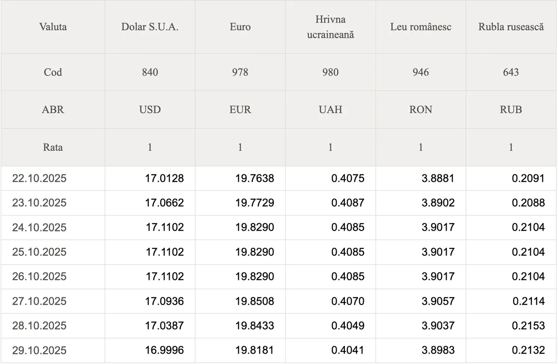Select the currency code 980 cell
Image resolution: width=558 pixels, height=364 pixels.
coord(330,72)
